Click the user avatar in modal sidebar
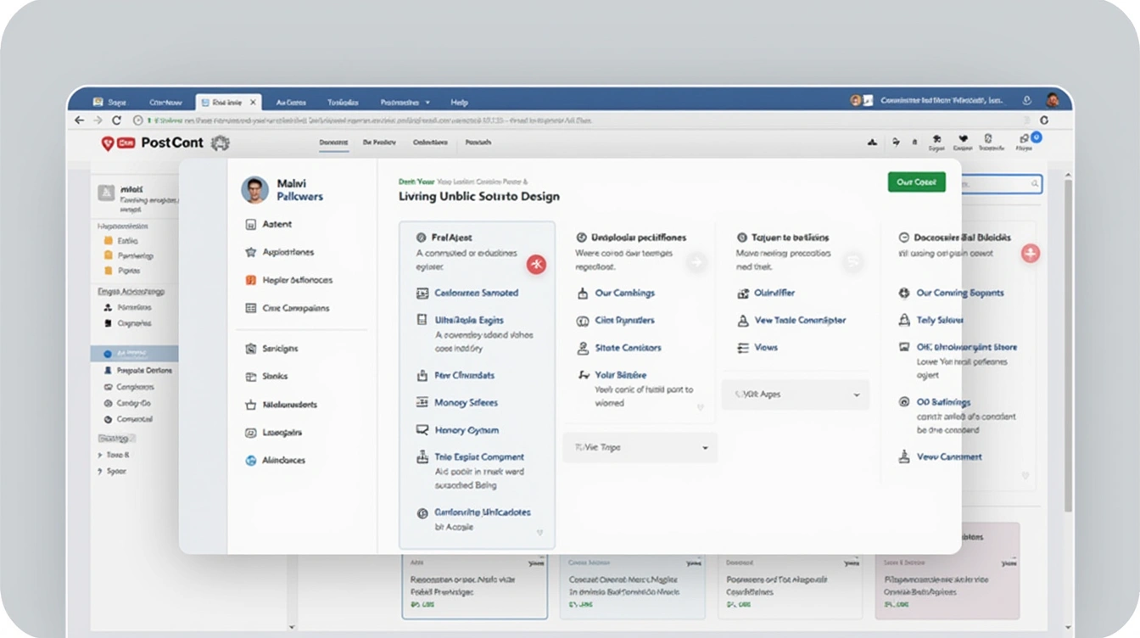This screenshot has height=638, width=1140. 254,190
